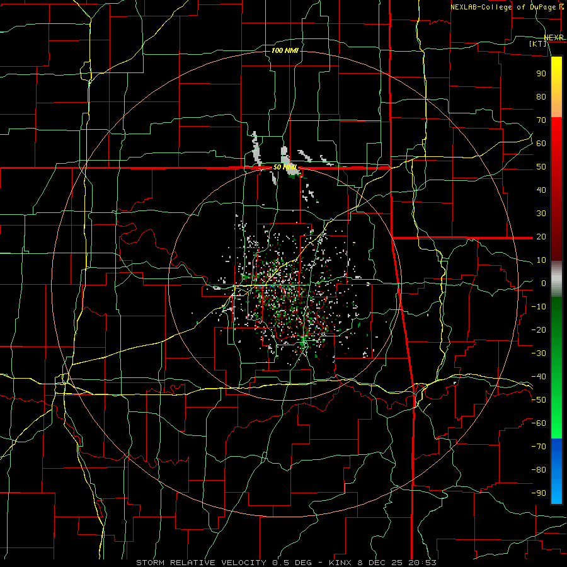Image resolution: width=567 pixels, height=567 pixels.
Task: Pick the -50 value on the scale
Action: 539,400
